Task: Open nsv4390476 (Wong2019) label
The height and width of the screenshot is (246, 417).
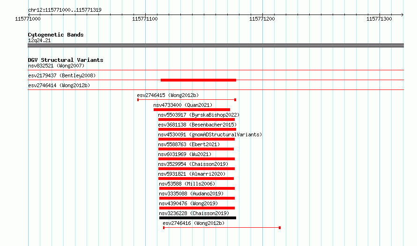Action: (188, 203)
